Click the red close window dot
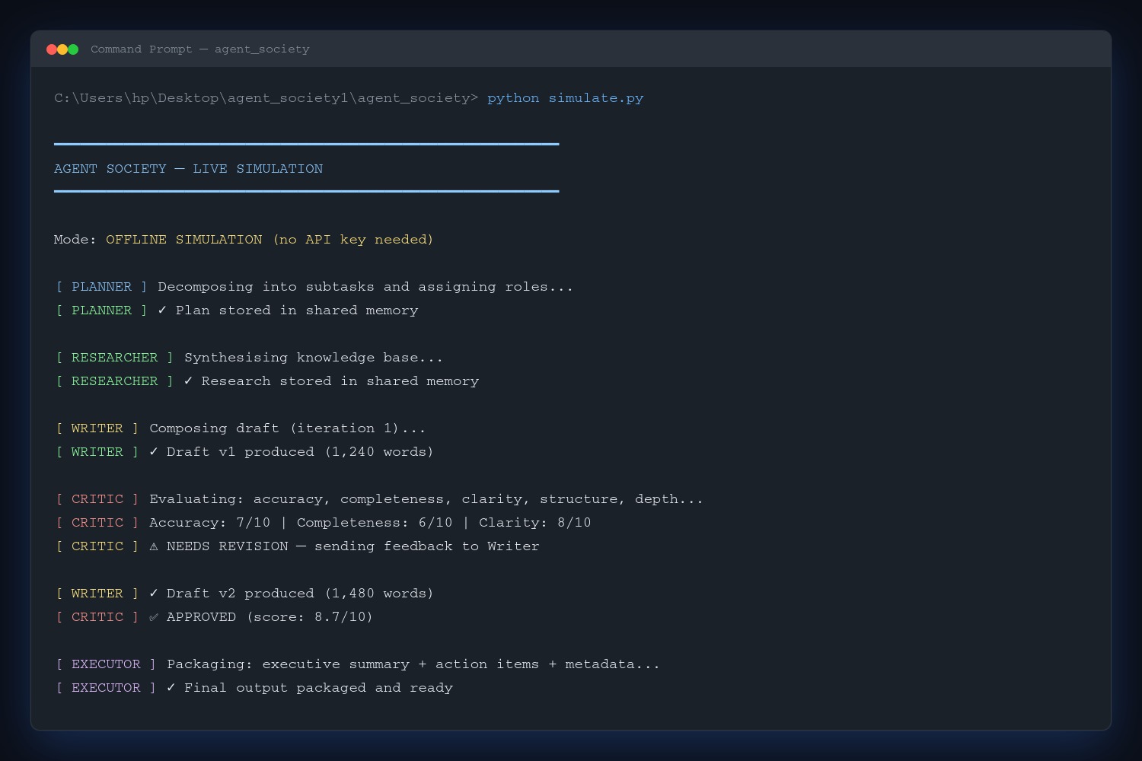The image size is (1142, 761). (x=52, y=49)
